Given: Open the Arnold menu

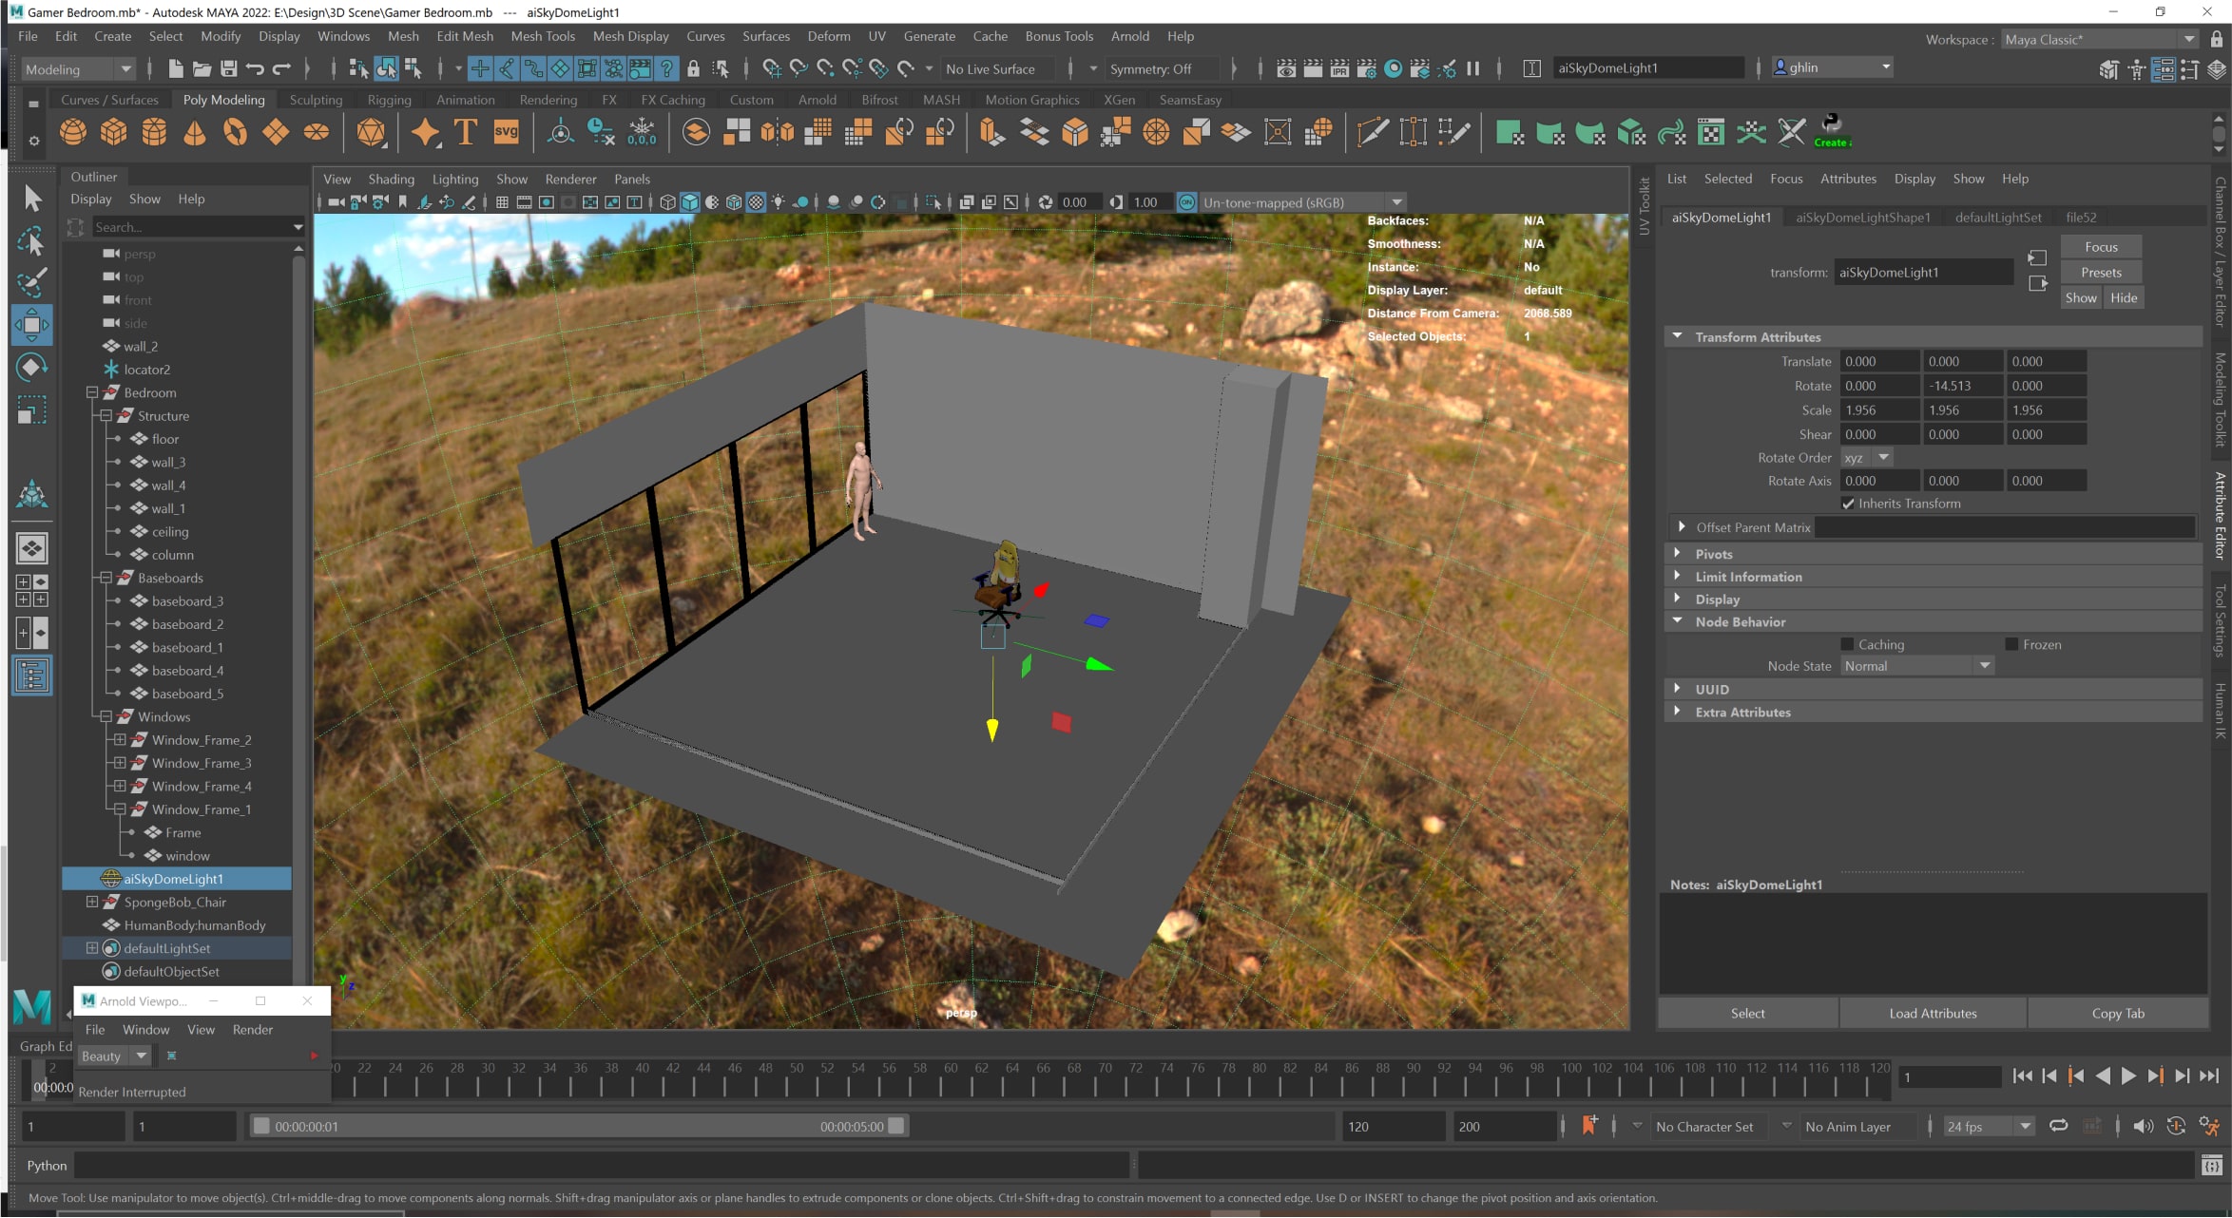Looking at the screenshot, I should click(x=1129, y=36).
